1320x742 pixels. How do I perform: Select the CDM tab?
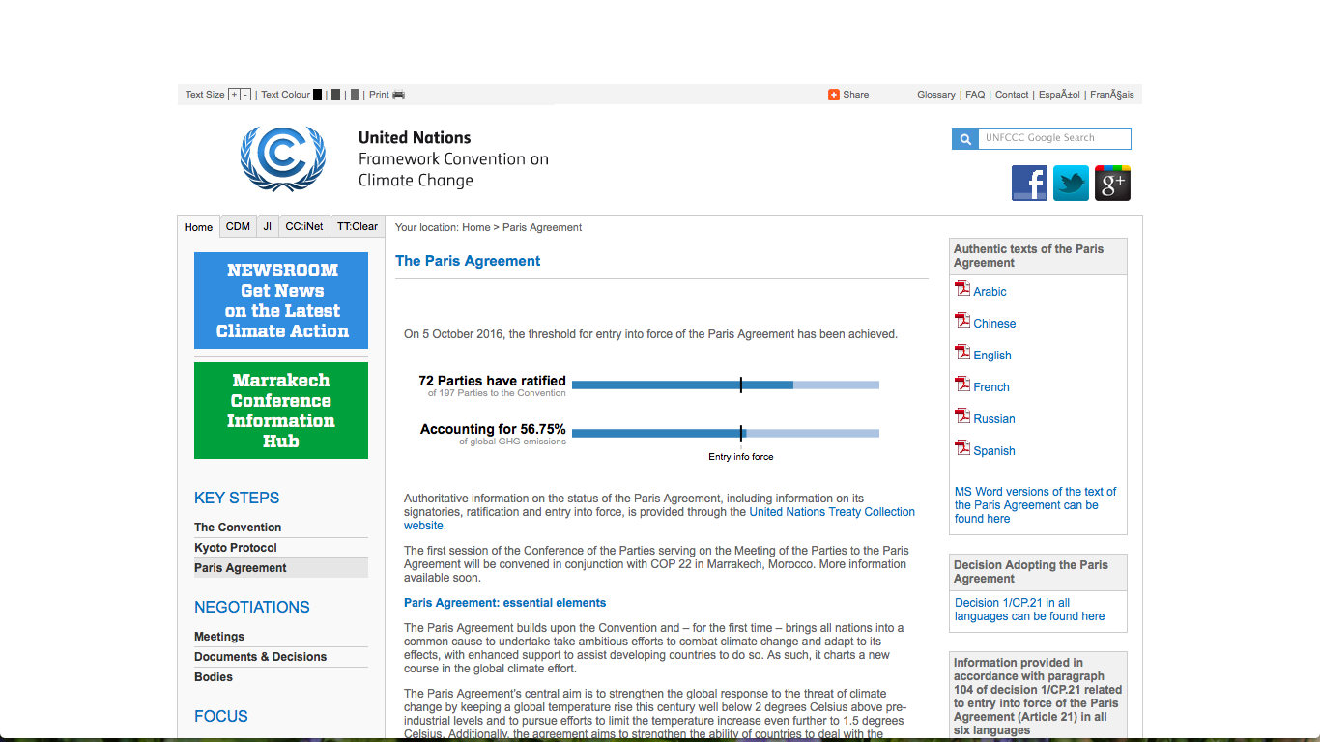pyautogui.click(x=238, y=227)
